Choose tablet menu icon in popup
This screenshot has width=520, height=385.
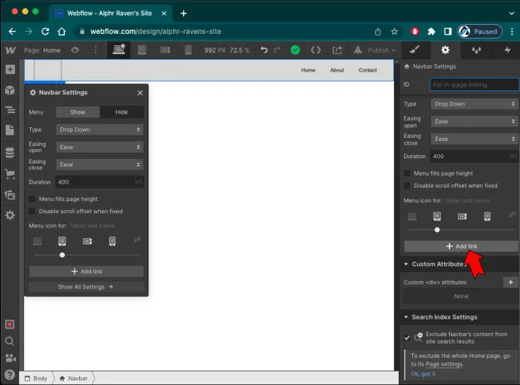[x=62, y=241]
